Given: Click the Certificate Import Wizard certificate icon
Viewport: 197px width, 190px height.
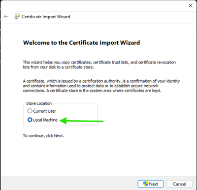Looking at the screenshot, I should pyautogui.click(x=17, y=16).
